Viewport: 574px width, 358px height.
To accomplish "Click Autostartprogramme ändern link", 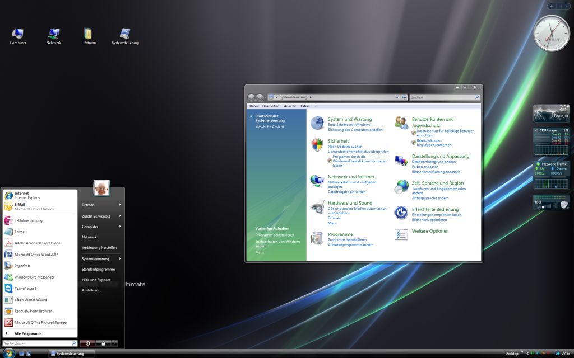I will (350, 245).
